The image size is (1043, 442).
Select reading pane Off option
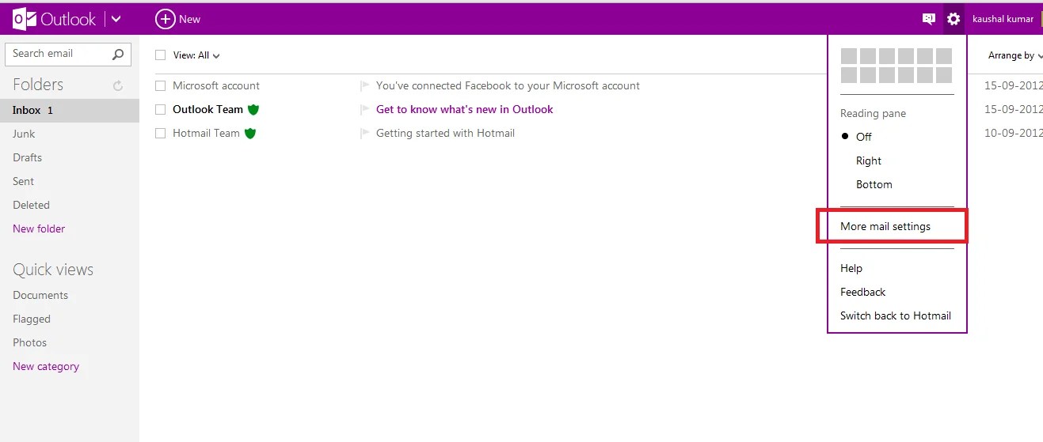point(863,137)
